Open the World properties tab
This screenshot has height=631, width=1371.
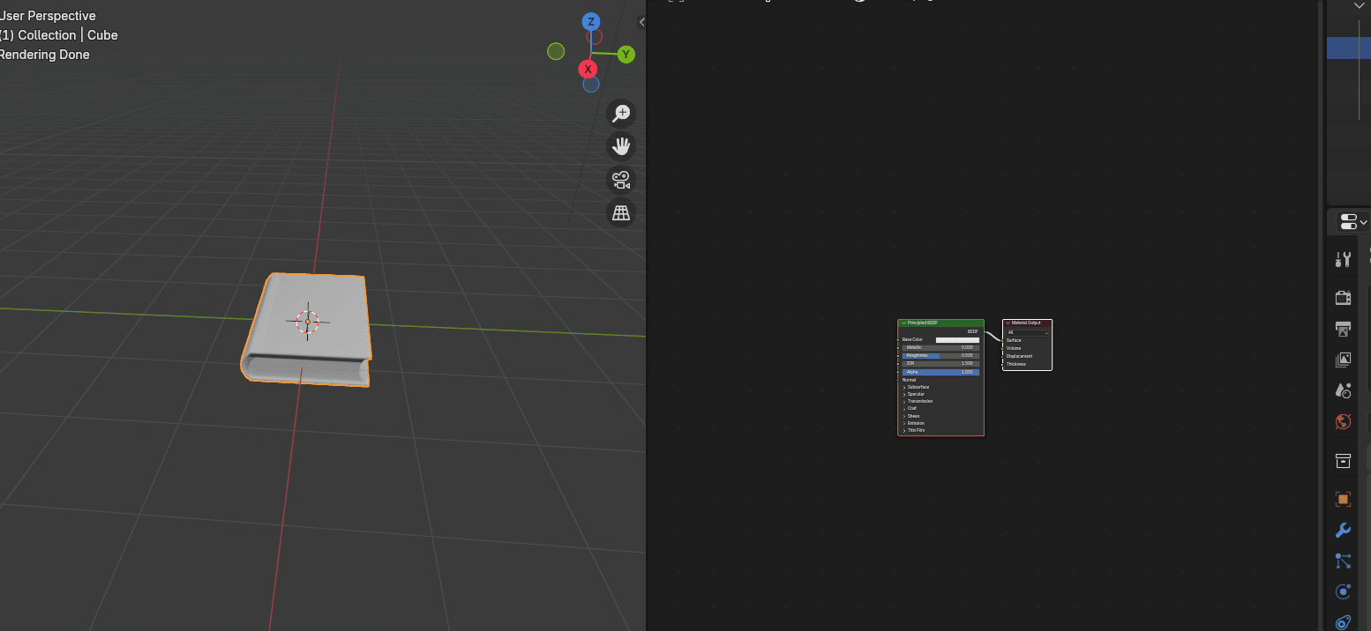(1343, 422)
